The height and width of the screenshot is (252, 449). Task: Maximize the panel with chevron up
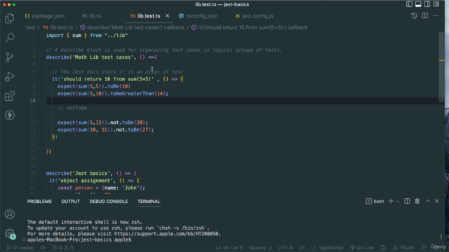click(428, 201)
